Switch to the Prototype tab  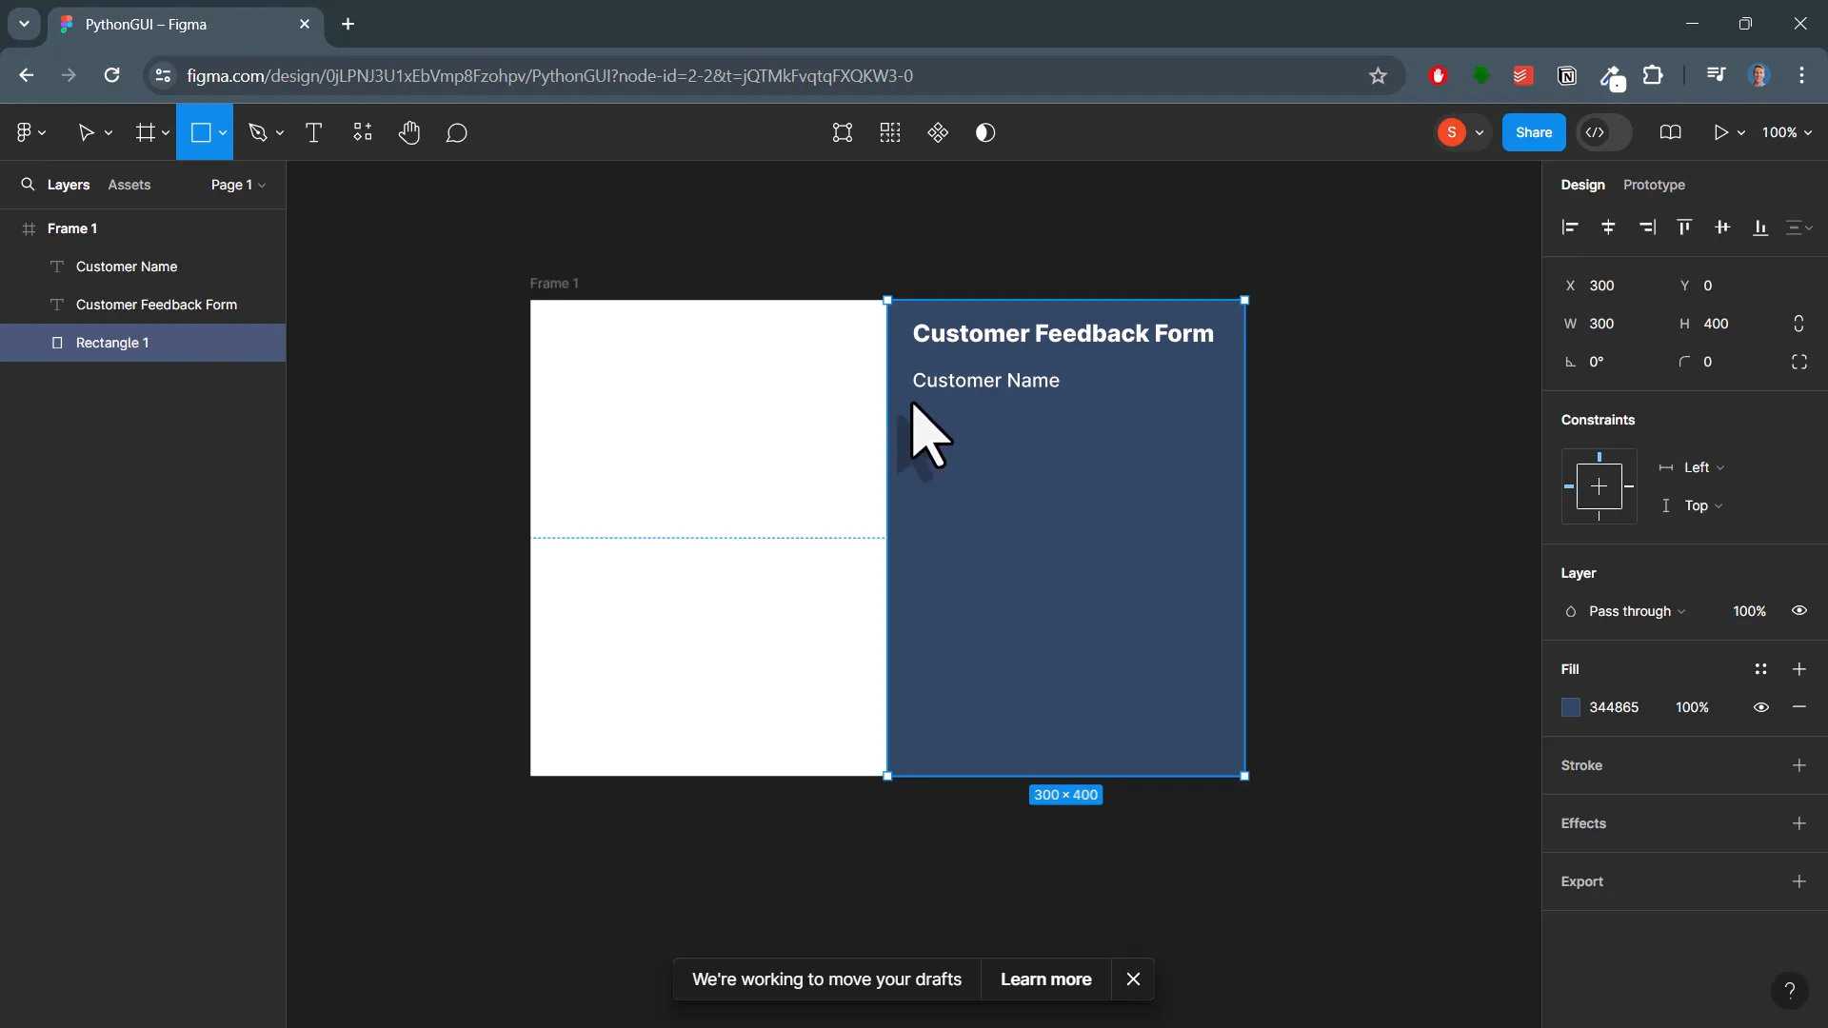1654,185
